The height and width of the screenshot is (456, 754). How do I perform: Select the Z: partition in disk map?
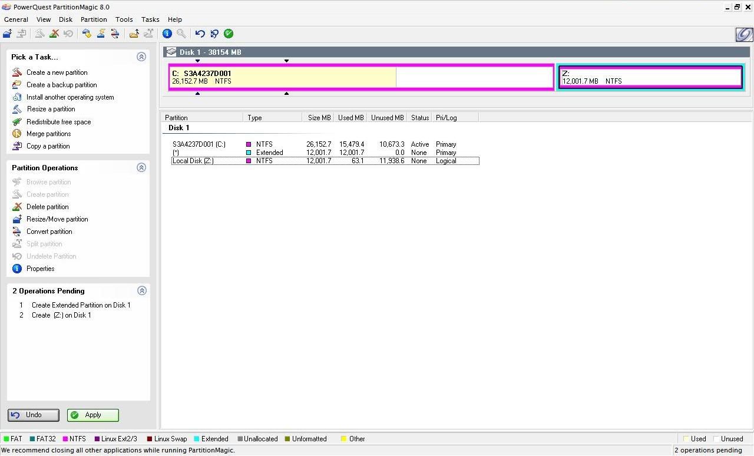(650, 77)
